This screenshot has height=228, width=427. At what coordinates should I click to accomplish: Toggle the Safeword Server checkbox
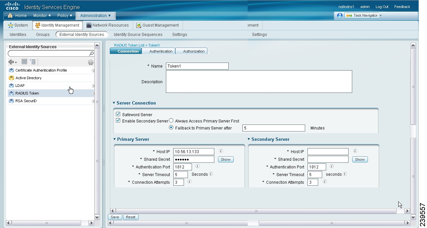click(x=118, y=114)
